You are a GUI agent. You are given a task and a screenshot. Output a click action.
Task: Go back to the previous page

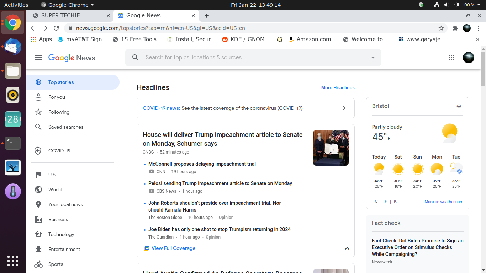coord(33,28)
